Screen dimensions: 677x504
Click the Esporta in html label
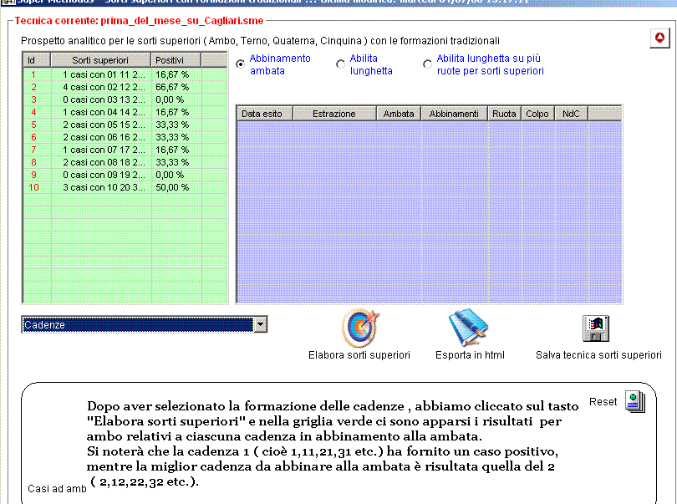point(470,355)
